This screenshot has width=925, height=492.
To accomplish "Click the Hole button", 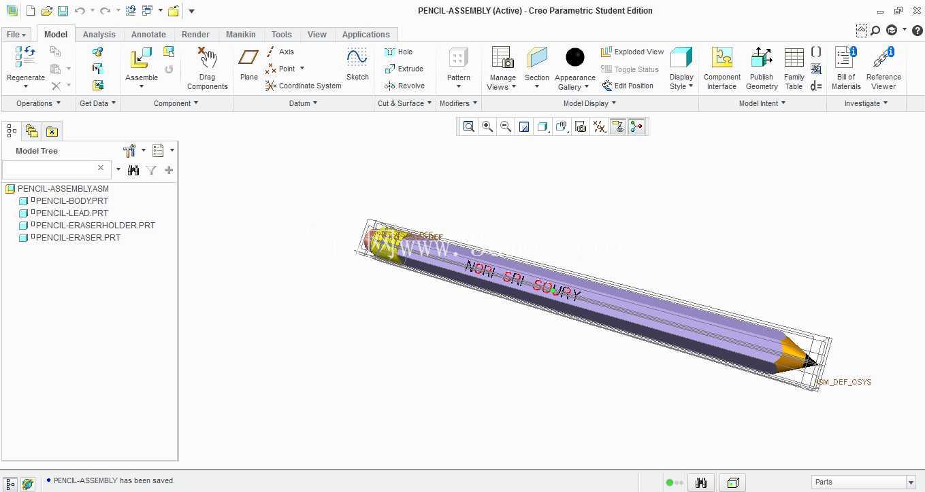I will [399, 52].
